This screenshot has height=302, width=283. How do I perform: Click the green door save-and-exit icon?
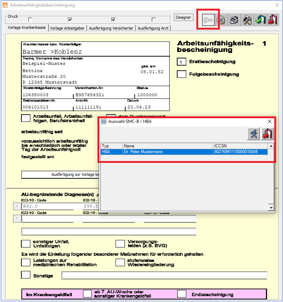pyautogui.click(x=259, y=20)
